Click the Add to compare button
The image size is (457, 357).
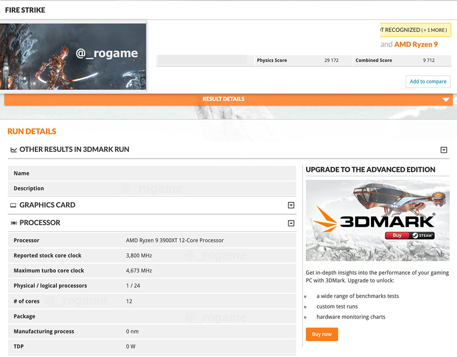(428, 81)
